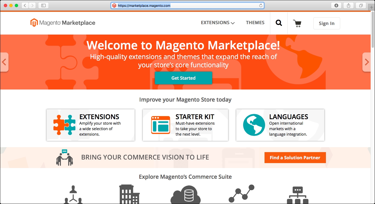This screenshot has width=375, height=204.
Task: Click the Sign In button
Action: tap(326, 23)
